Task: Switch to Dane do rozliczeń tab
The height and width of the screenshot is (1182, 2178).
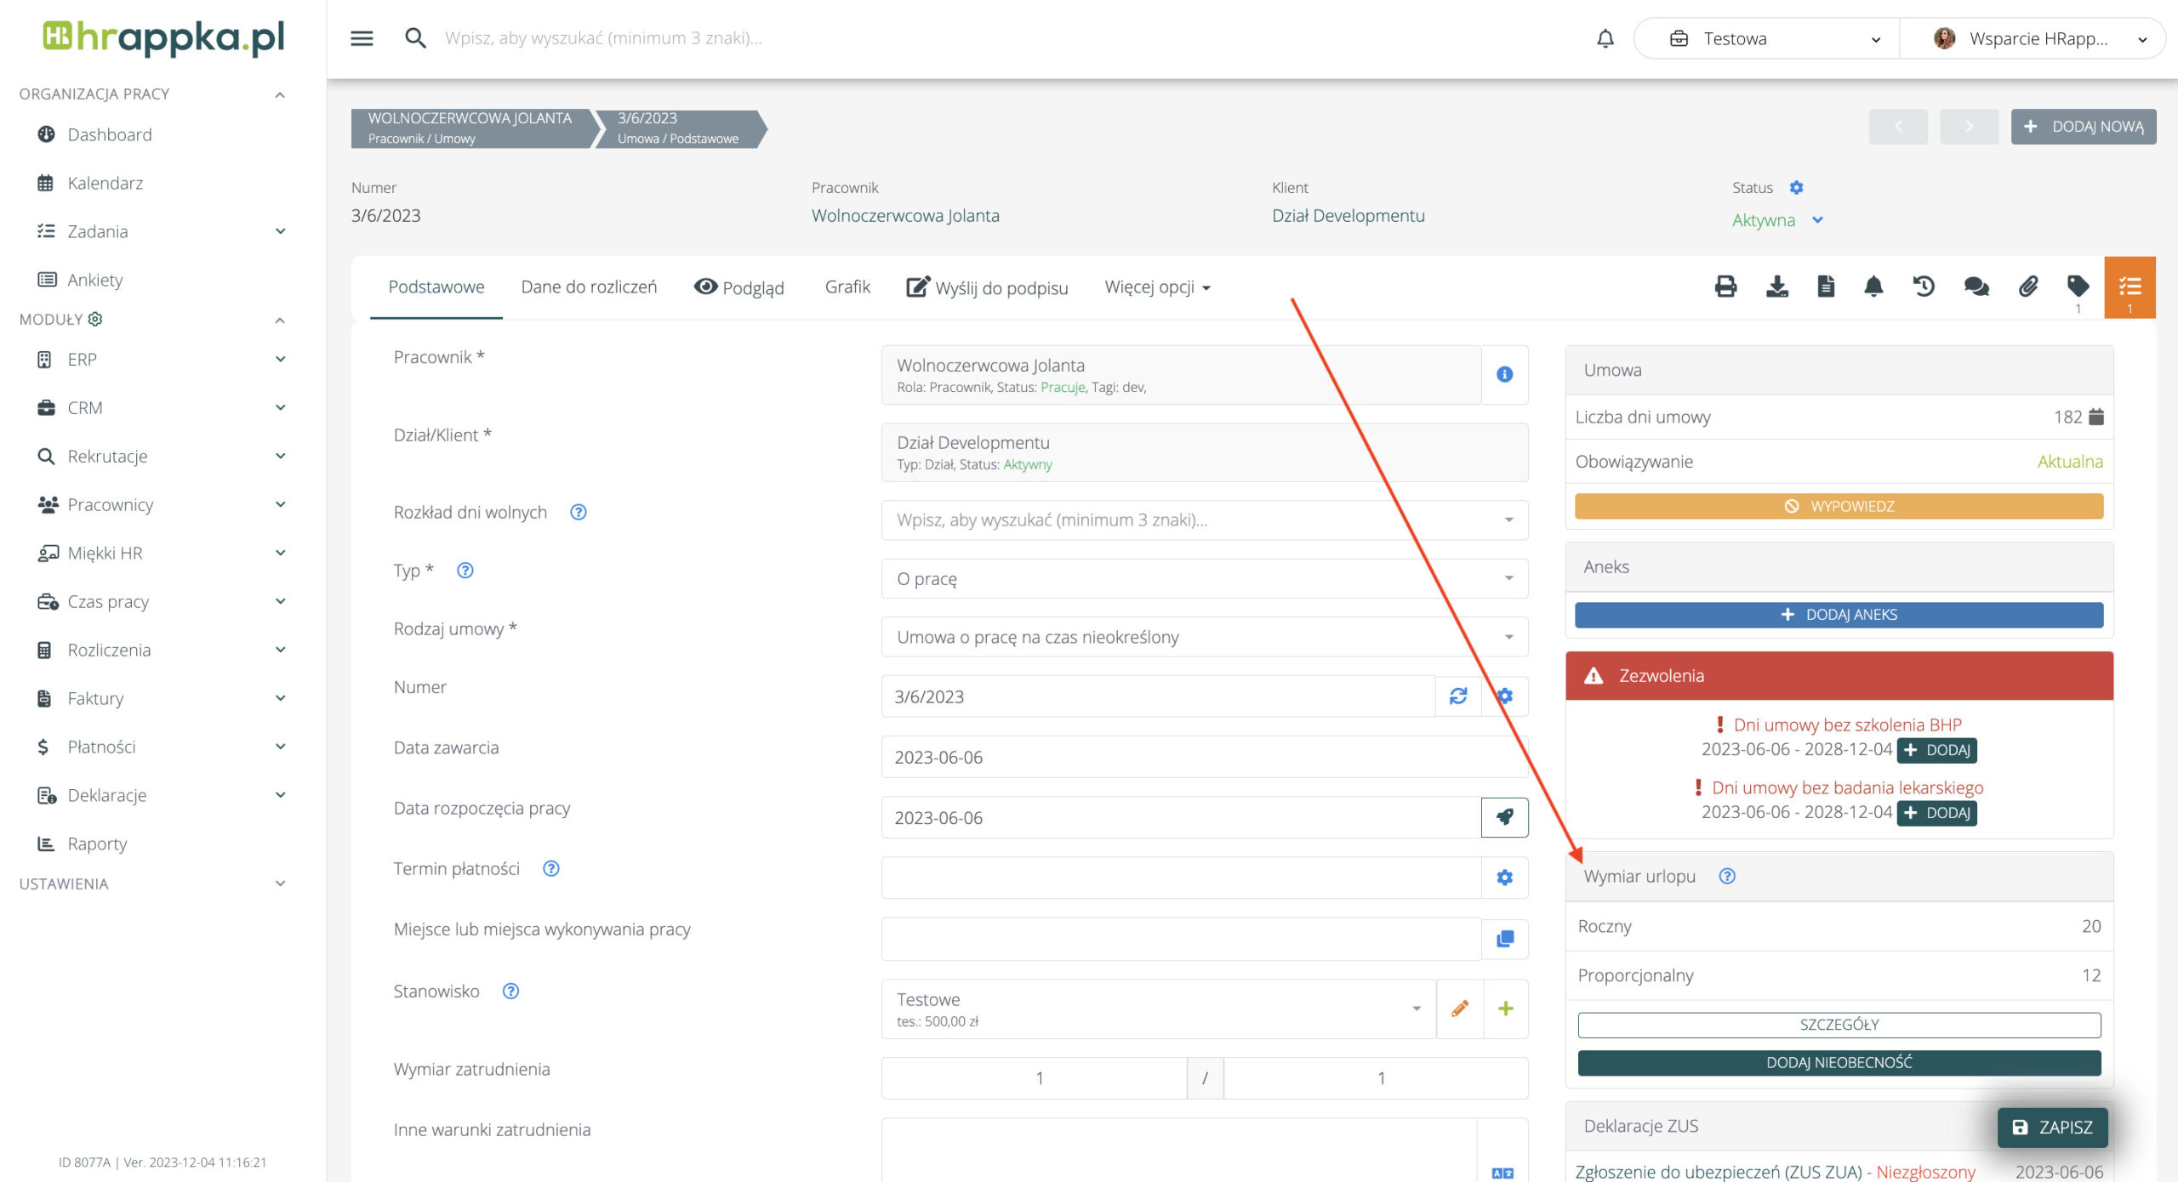Action: (x=589, y=287)
